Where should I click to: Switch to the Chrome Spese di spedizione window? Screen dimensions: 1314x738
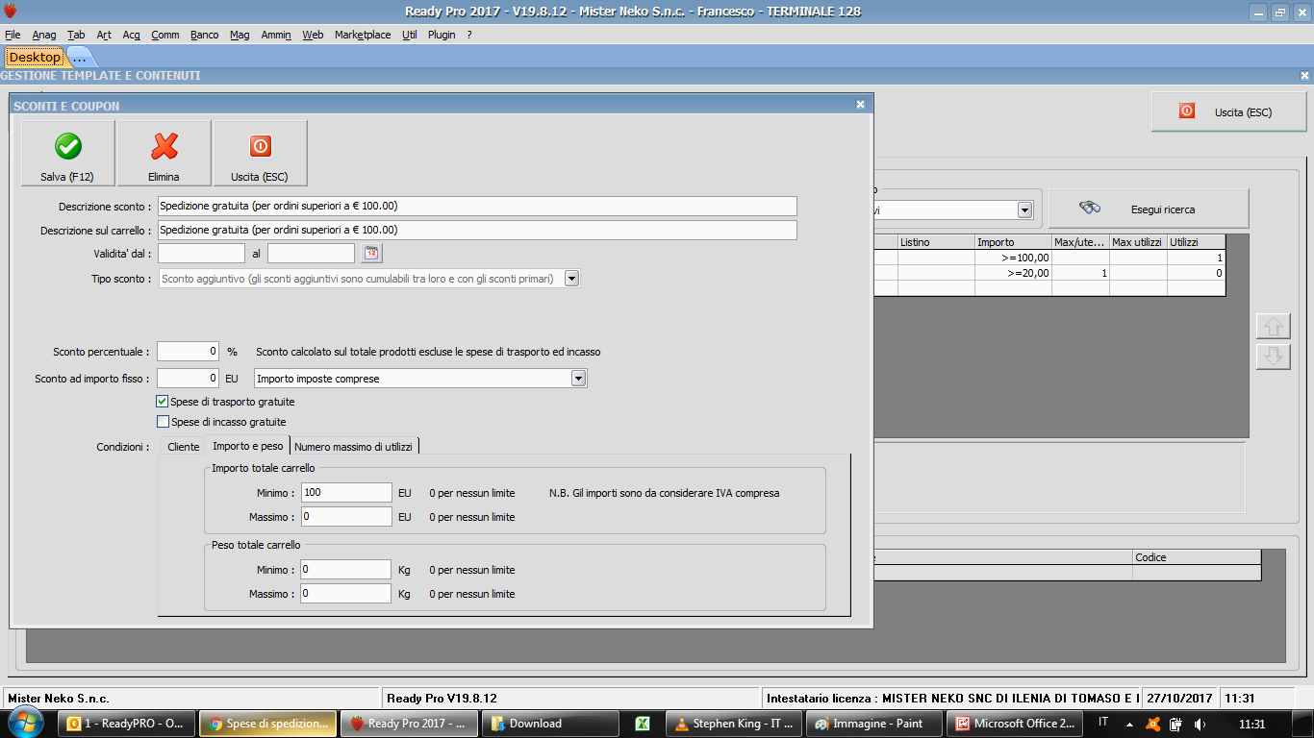[268, 724]
